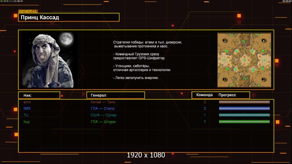Click the Генерал column header
Viewport: 292px width, 164px height.
pos(116,95)
